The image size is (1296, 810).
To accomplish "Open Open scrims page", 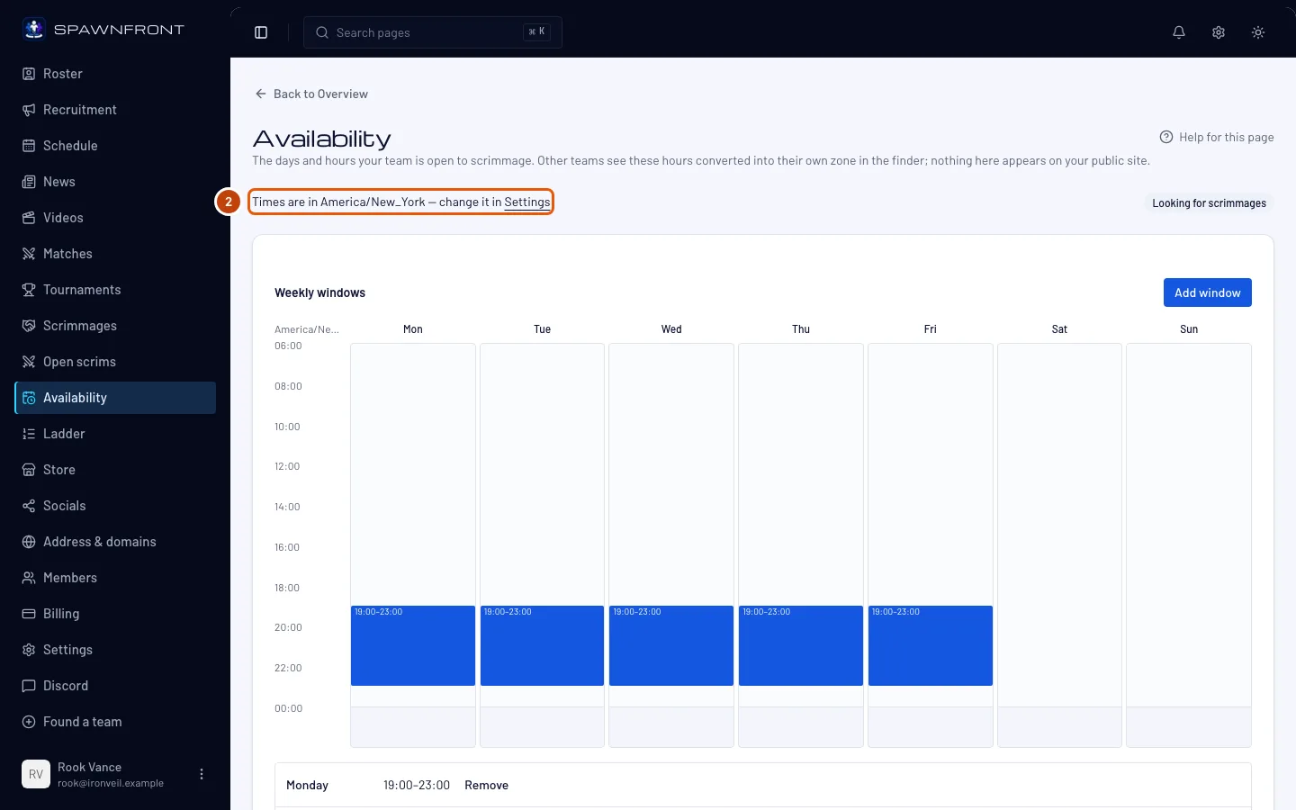I will tap(115, 362).
